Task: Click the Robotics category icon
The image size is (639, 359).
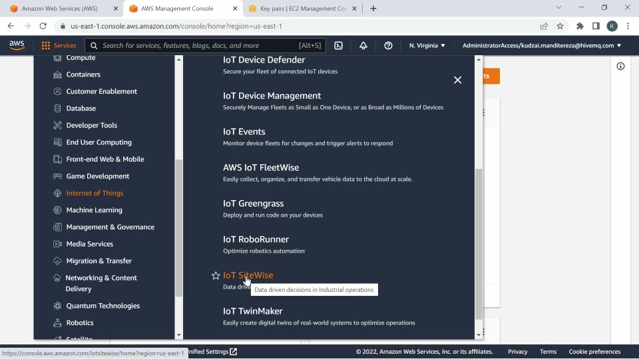Action: [57, 323]
